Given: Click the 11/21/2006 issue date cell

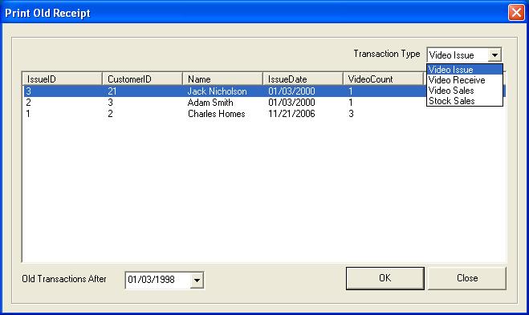Looking at the screenshot, I should pos(291,114).
